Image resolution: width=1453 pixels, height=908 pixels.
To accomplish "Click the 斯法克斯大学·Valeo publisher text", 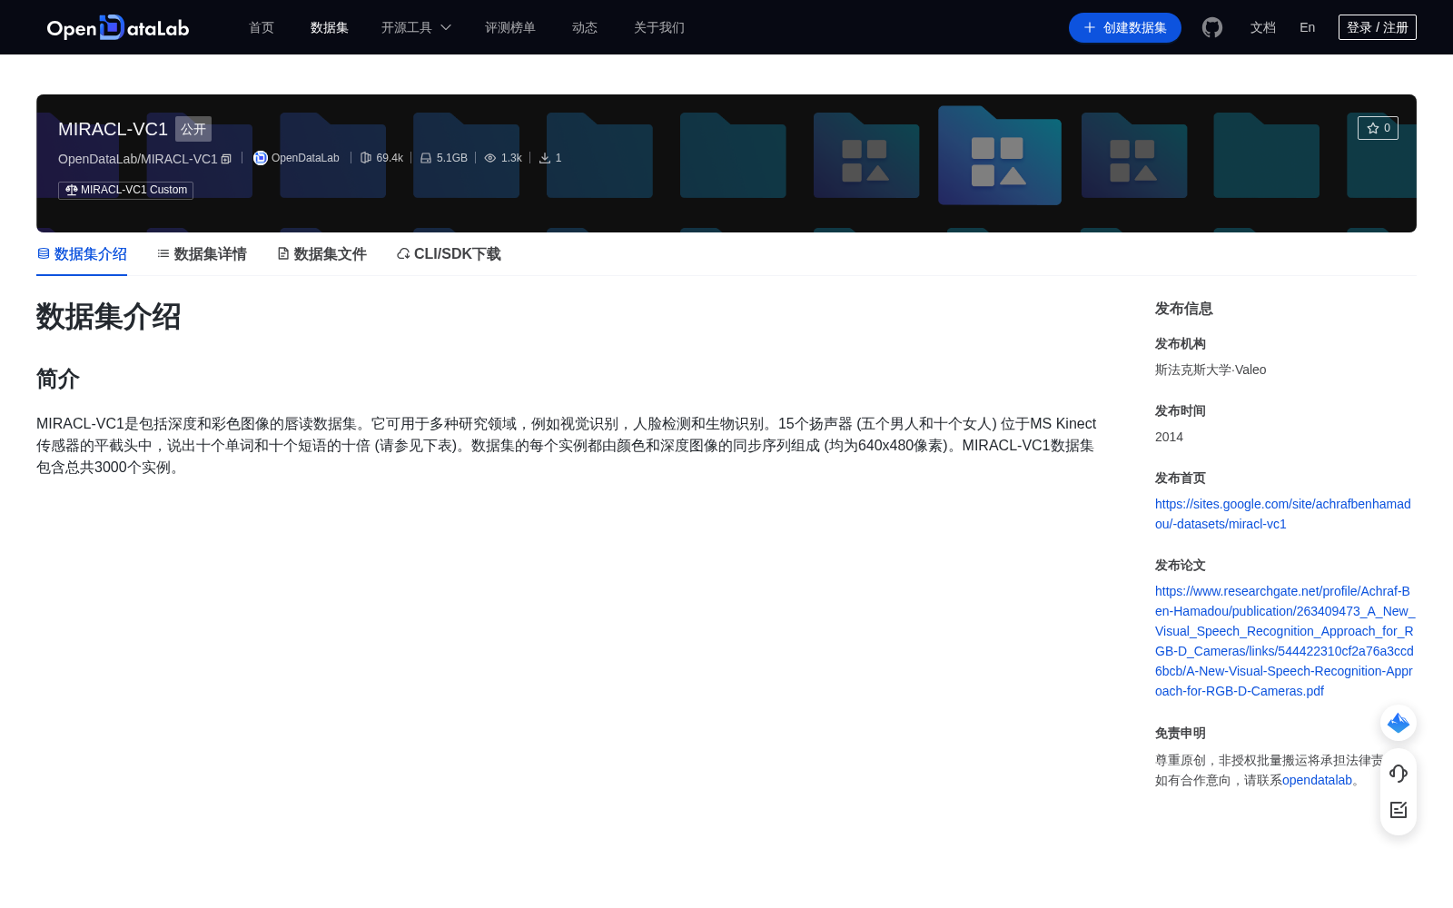I will point(1211,370).
